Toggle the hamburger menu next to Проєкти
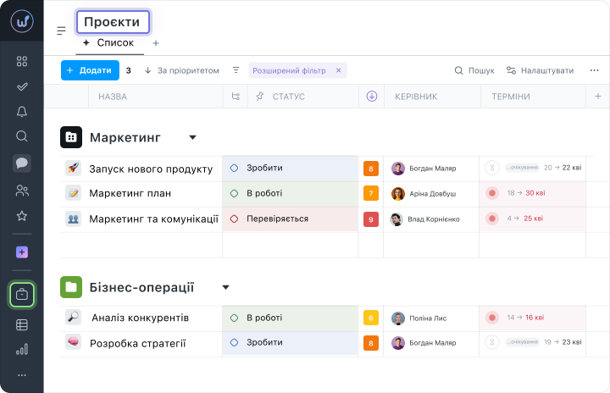 pyautogui.click(x=61, y=30)
